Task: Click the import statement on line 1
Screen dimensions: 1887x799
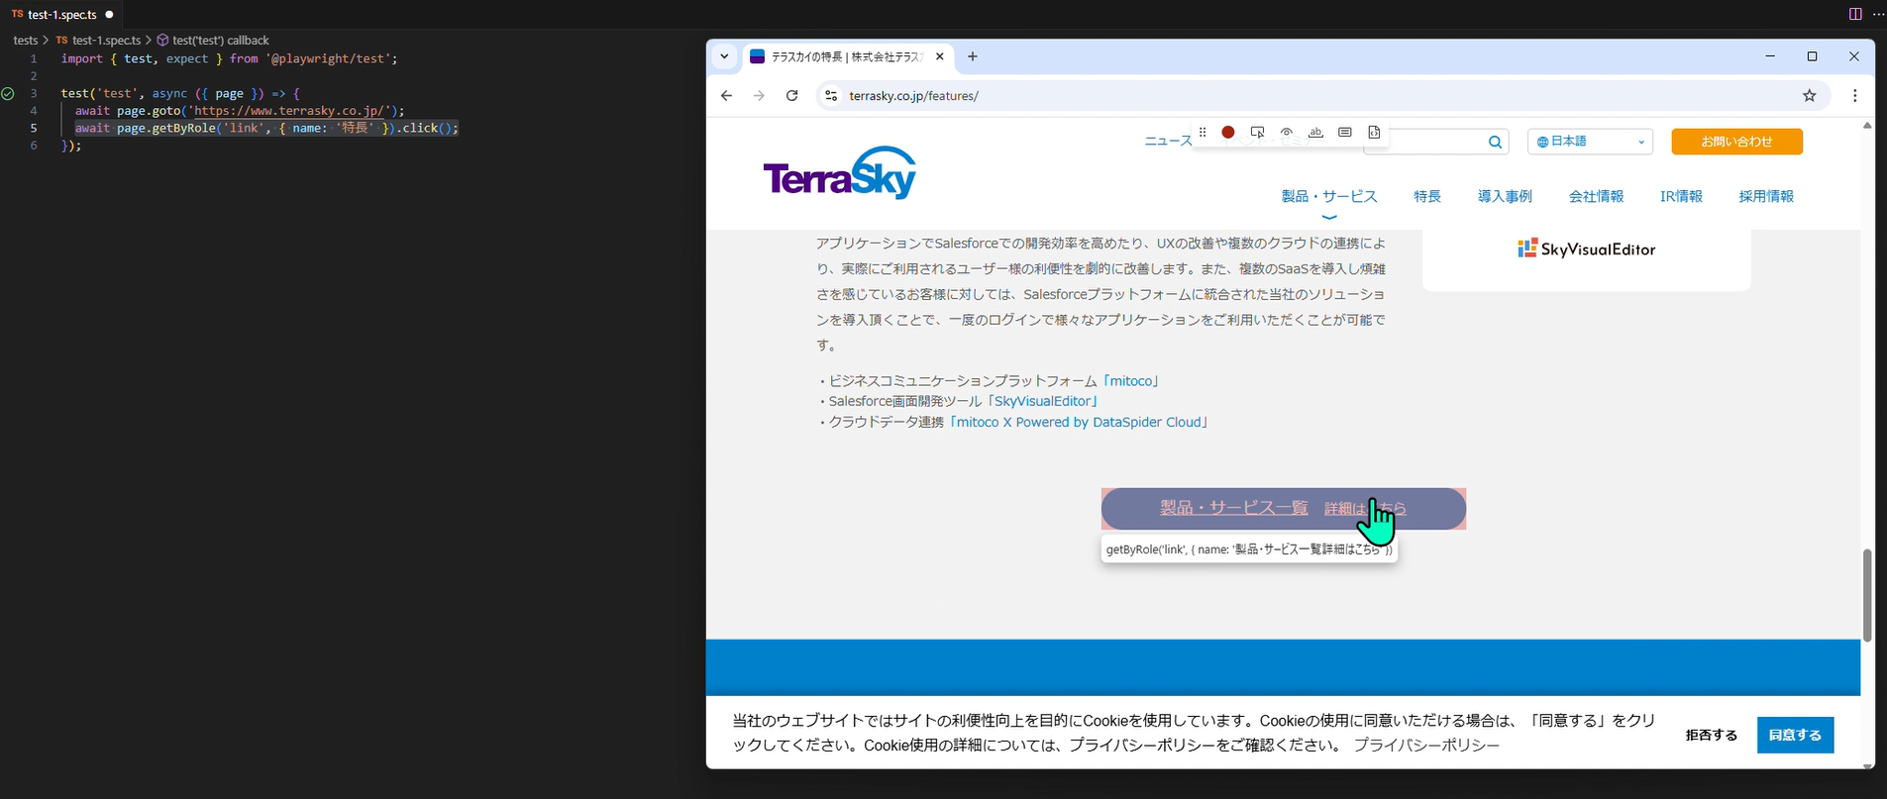Action: click(229, 59)
